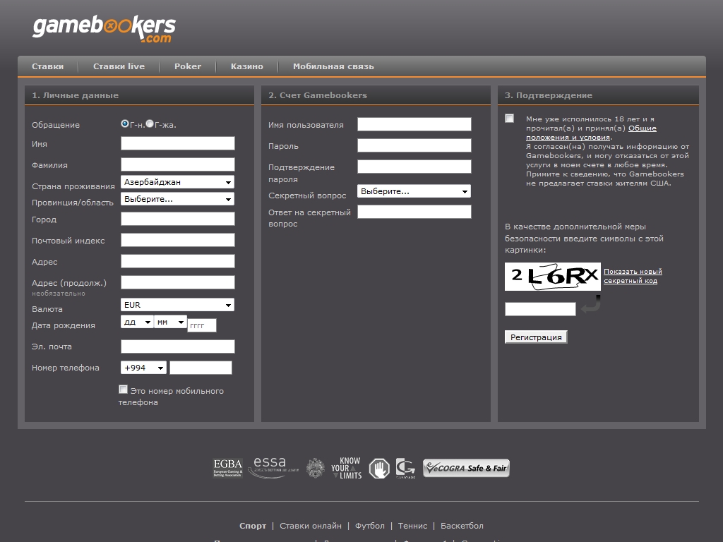Switch to the Казино tab
723x542 pixels.
pyautogui.click(x=246, y=66)
